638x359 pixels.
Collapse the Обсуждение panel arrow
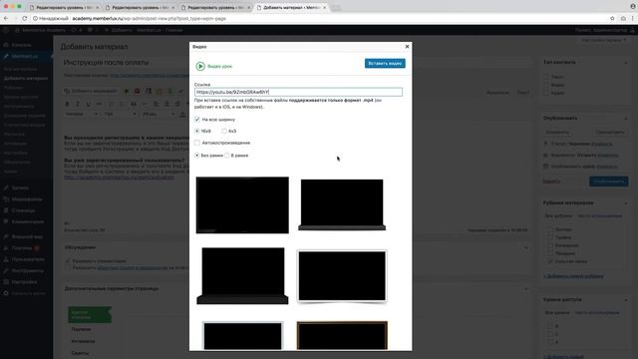click(x=526, y=248)
